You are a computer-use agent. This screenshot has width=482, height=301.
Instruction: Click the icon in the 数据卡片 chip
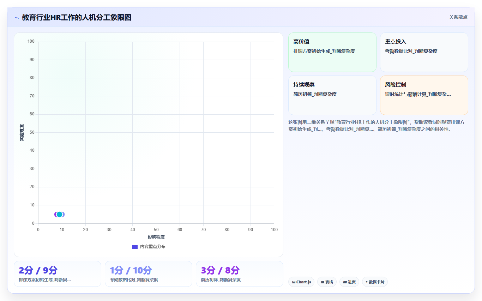(x=367, y=282)
